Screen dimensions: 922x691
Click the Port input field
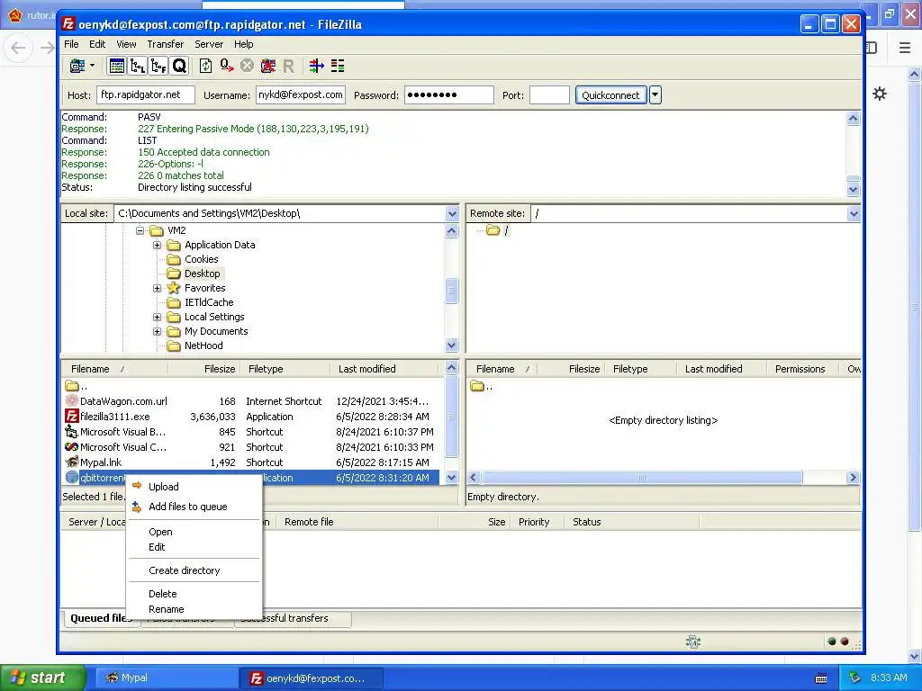coord(549,95)
